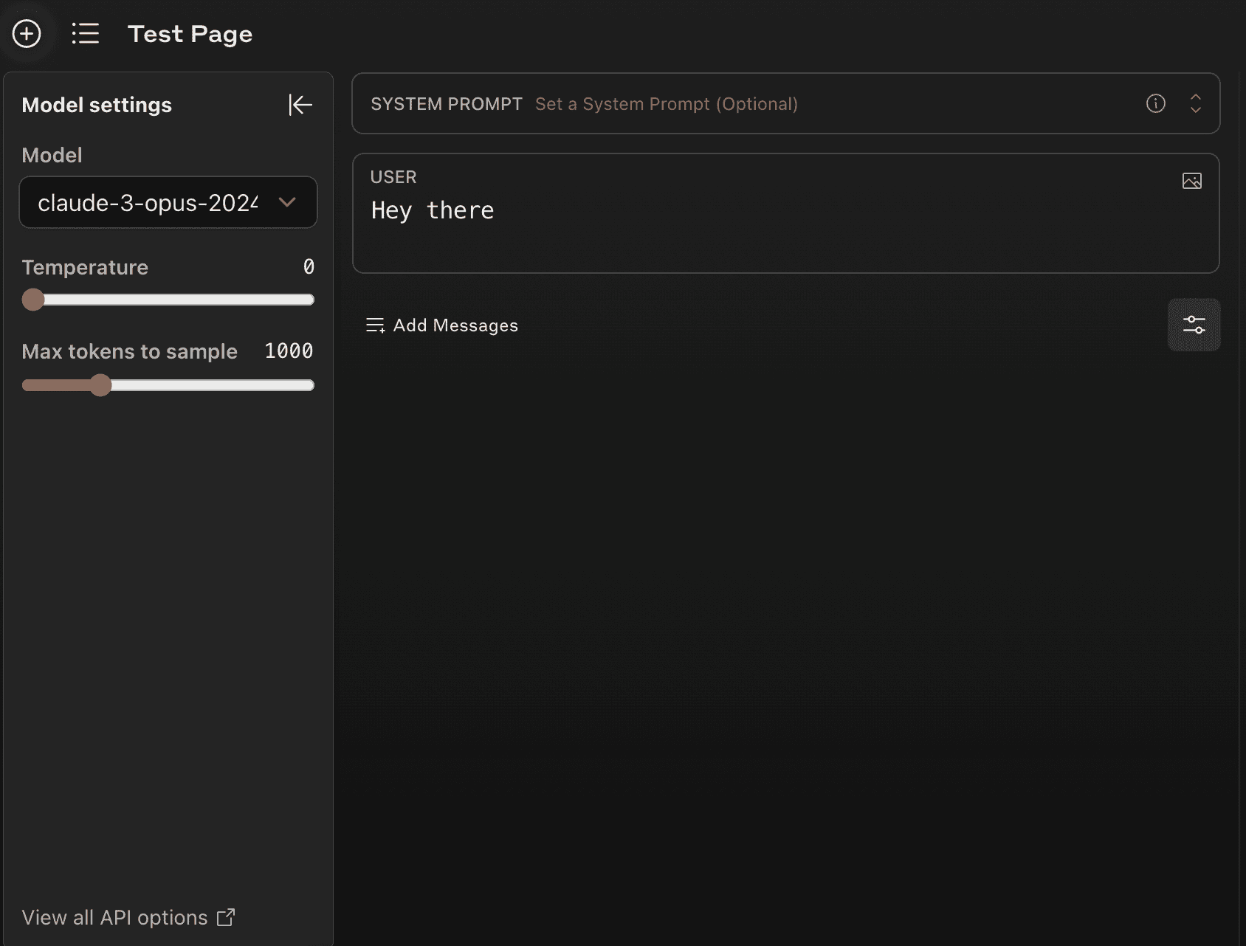The image size is (1246, 946).
Task: Click the Max tokens value showing 1000
Action: (x=288, y=351)
